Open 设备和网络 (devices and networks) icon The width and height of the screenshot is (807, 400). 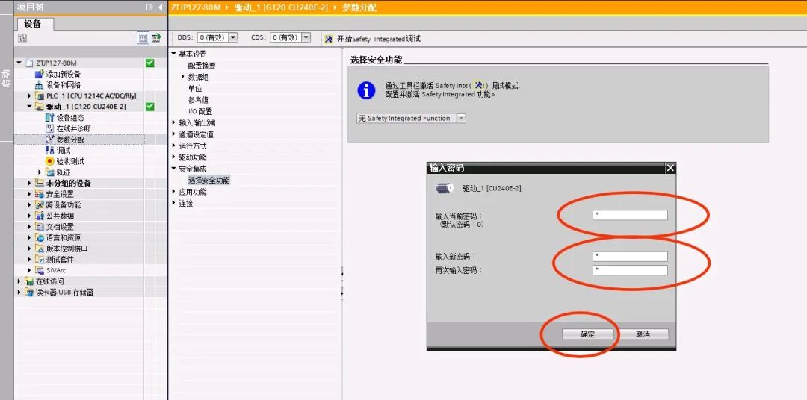tap(40, 85)
